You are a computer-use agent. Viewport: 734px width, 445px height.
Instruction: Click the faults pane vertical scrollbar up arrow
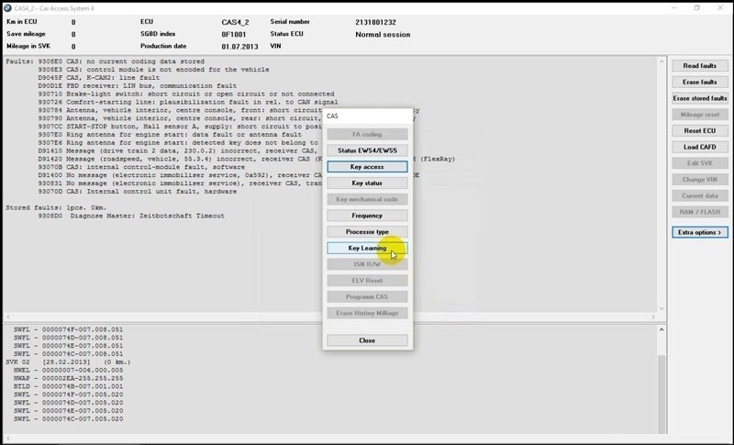click(x=662, y=61)
